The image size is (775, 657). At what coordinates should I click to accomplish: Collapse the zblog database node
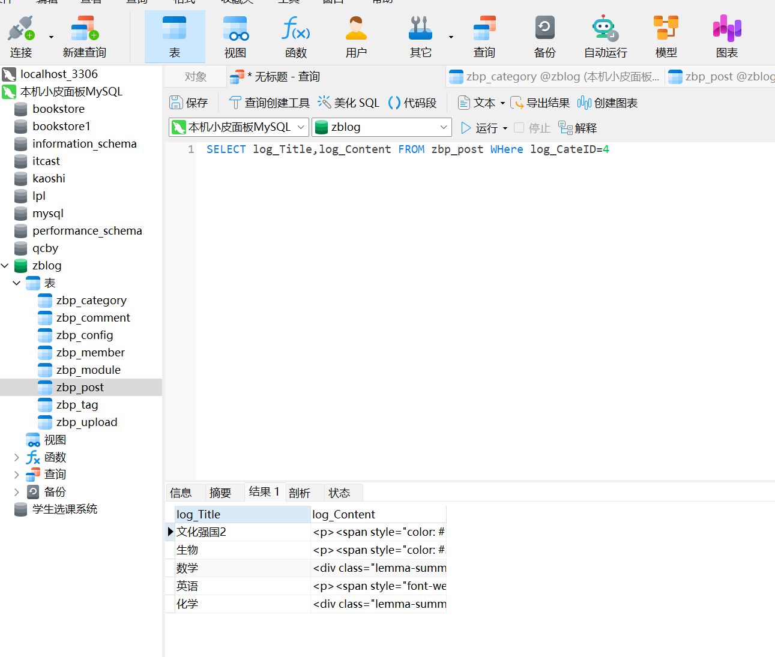tap(5, 265)
